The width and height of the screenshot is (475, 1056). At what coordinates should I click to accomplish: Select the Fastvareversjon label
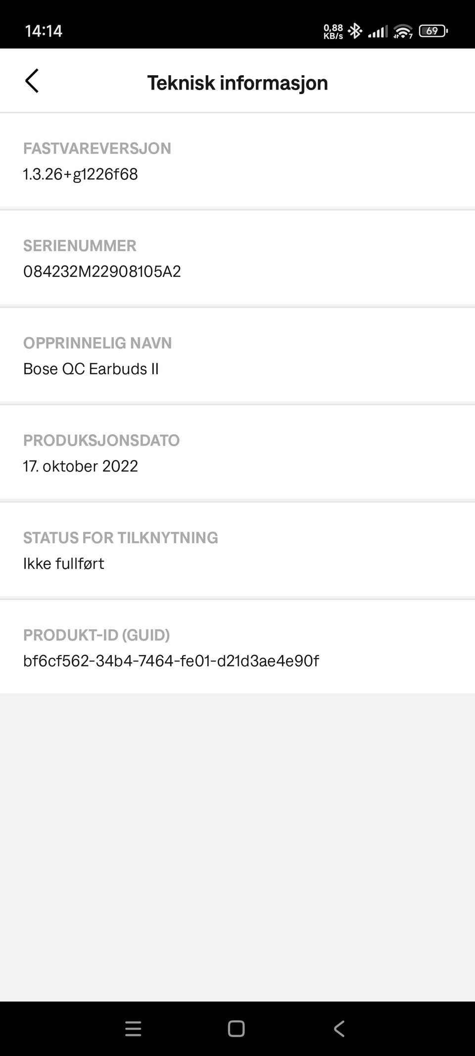click(x=97, y=149)
